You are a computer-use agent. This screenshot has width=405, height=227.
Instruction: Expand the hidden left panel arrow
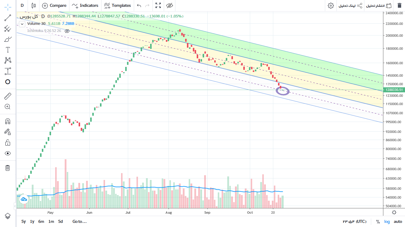click(15, 206)
